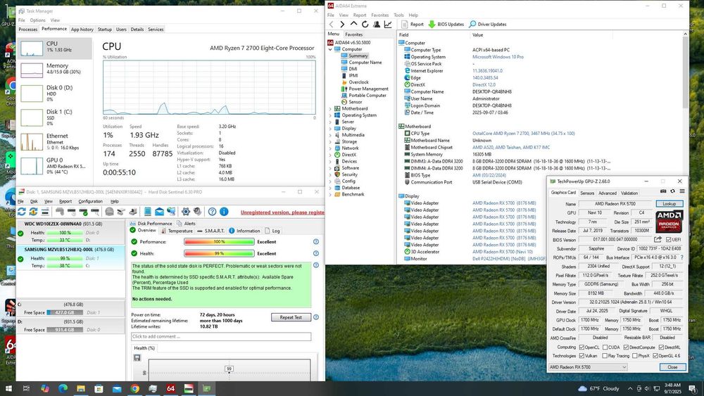The height and width of the screenshot is (396, 704).
Task: Expand Motherboard node in AIDA64 tree
Action: pos(331,108)
